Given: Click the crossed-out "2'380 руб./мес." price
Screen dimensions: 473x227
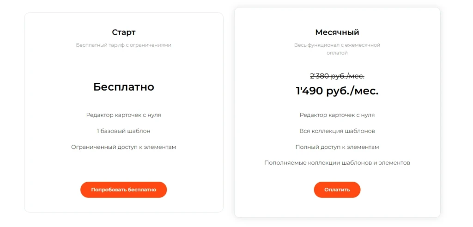Looking at the screenshot, I should [337, 76].
